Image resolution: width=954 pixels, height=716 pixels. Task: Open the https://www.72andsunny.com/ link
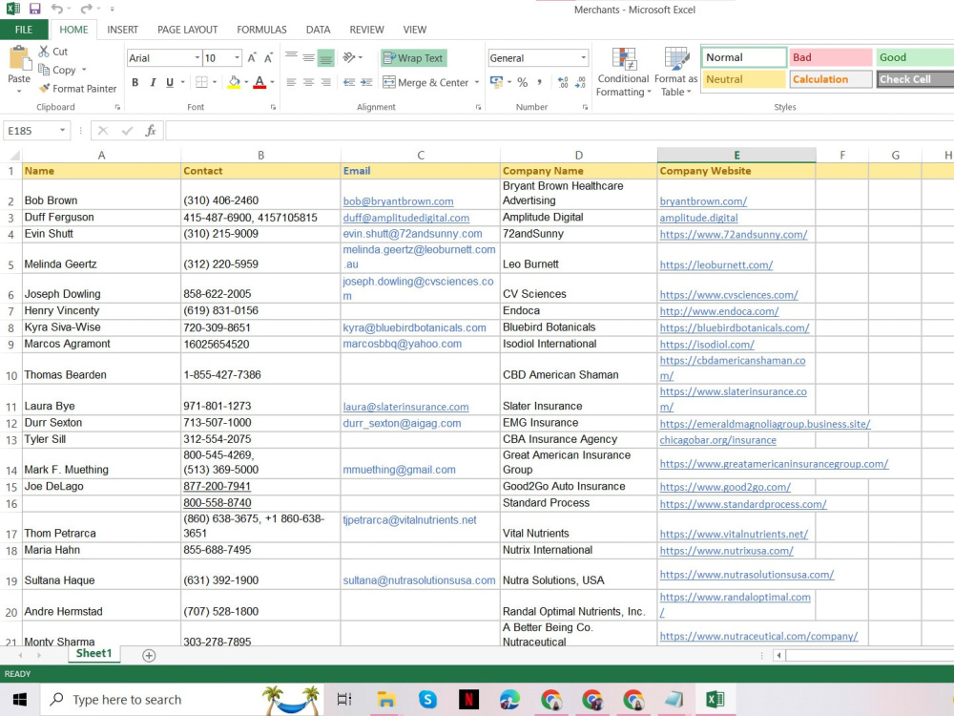tap(733, 235)
